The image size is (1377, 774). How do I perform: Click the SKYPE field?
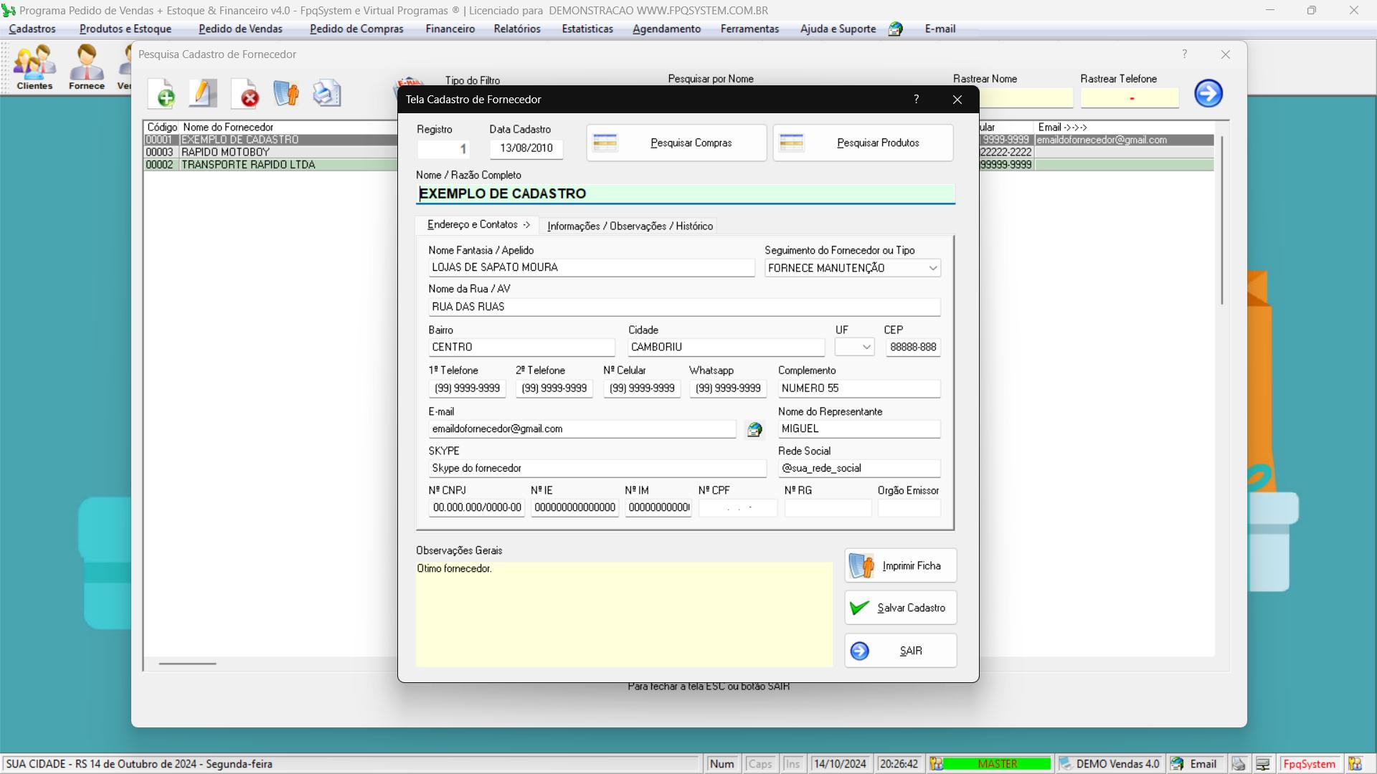click(x=597, y=469)
